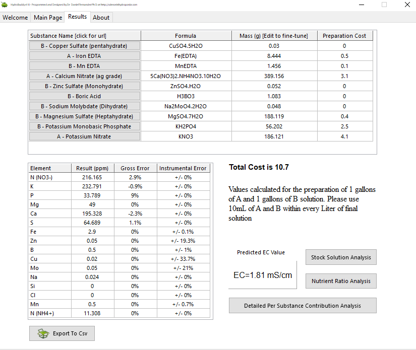Select the N (NH4+) element row
The width and height of the screenshot is (416, 350).
pyautogui.click(x=119, y=313)
